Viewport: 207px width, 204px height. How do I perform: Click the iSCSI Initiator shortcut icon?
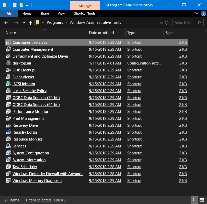pos(8,84)
